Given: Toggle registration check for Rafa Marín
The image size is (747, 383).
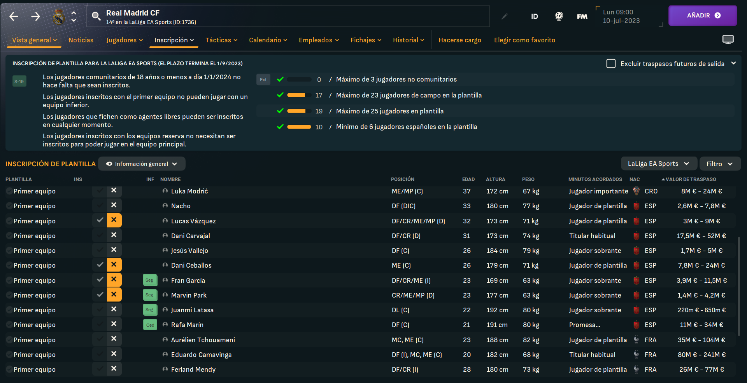Looking at the screenshot, I should click(x=100, y=324).
